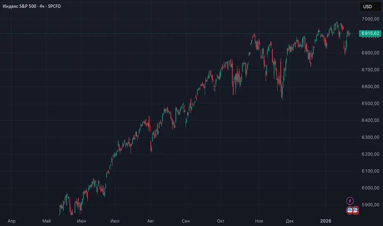Click the 'Июл' month label on time axis

pos(115,221)
